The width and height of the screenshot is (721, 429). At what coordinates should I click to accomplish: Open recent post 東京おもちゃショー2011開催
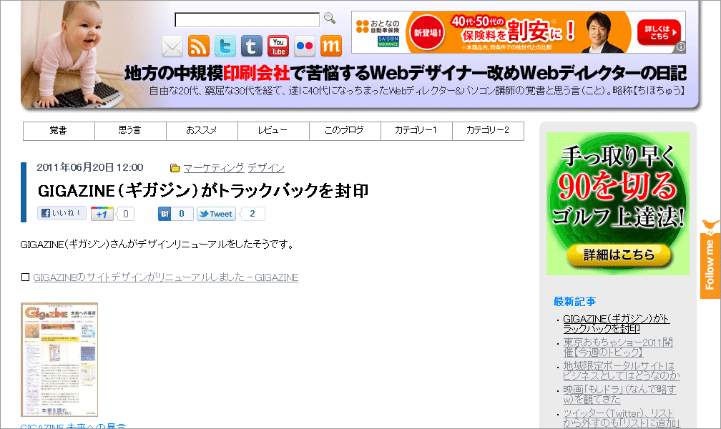click(617, 347)
